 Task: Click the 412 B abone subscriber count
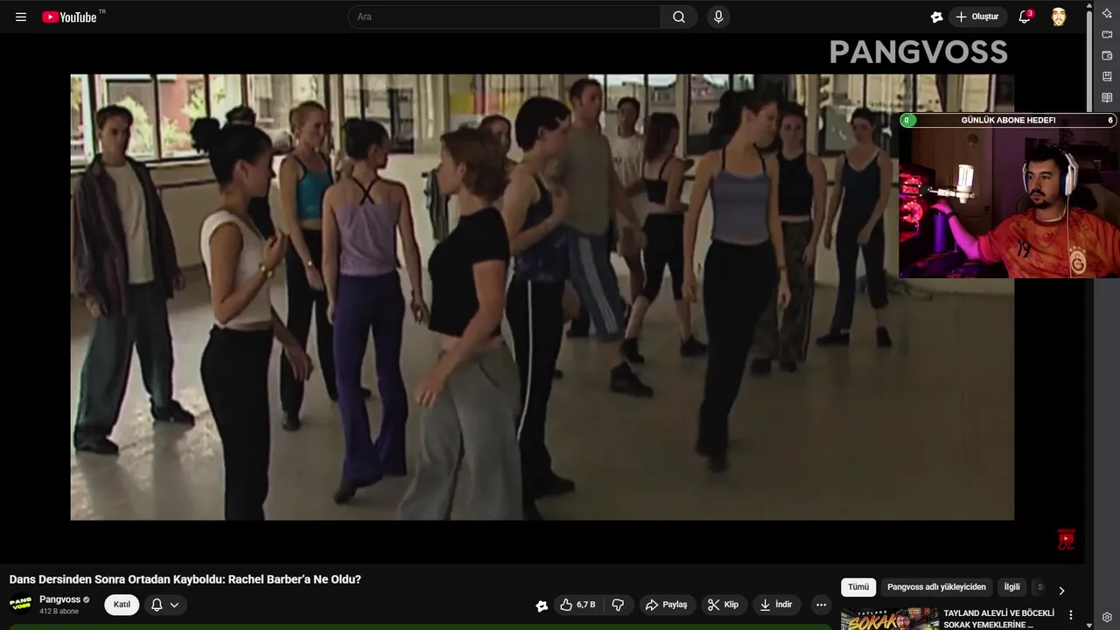pyautogui.click(x=59, y=612)
